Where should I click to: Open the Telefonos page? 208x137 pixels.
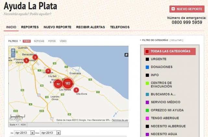[x=120, y=27]
